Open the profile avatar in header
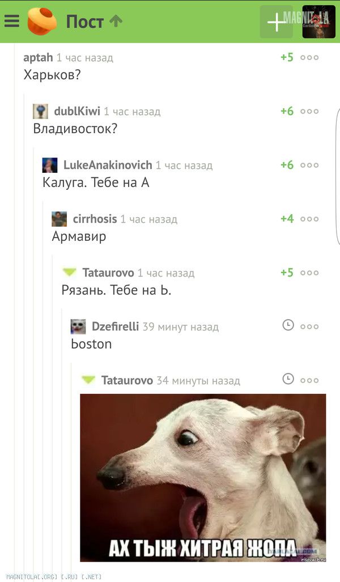The height and width of the screenshot is (582, 340). click(319, 22)
